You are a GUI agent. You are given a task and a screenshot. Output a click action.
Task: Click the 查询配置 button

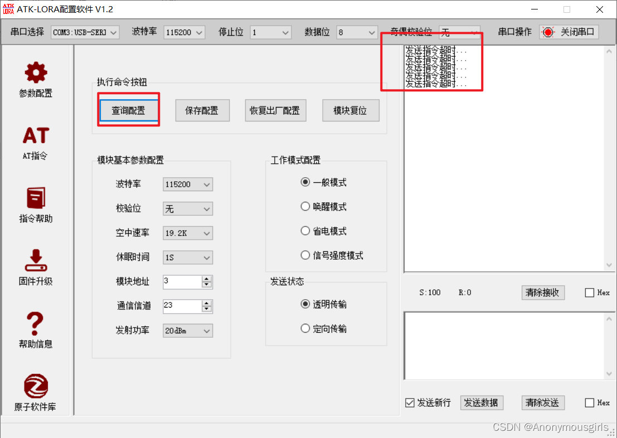(128, 110)
